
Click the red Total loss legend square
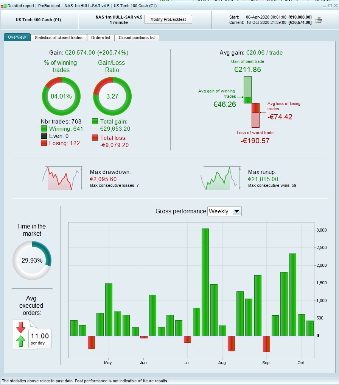click(x=95, y=138)
